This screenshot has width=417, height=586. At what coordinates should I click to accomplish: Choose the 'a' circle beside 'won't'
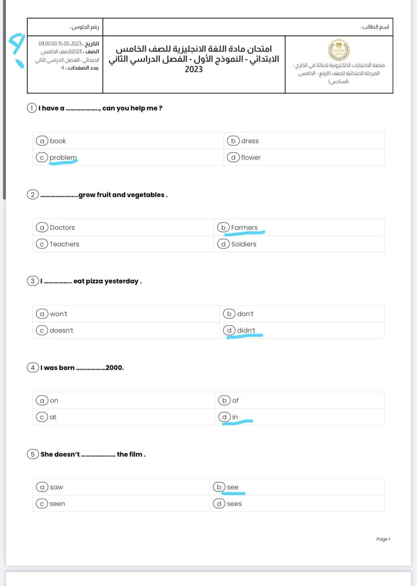pos(42,314)
